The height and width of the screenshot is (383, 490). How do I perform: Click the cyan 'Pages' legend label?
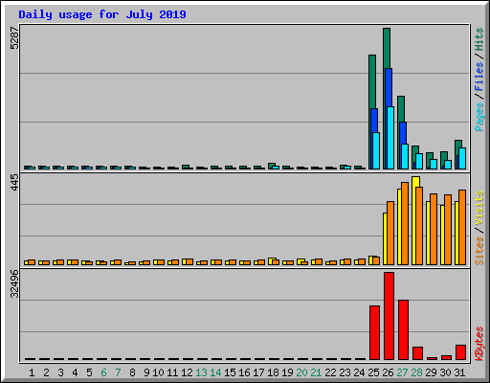tap(479, 117)
